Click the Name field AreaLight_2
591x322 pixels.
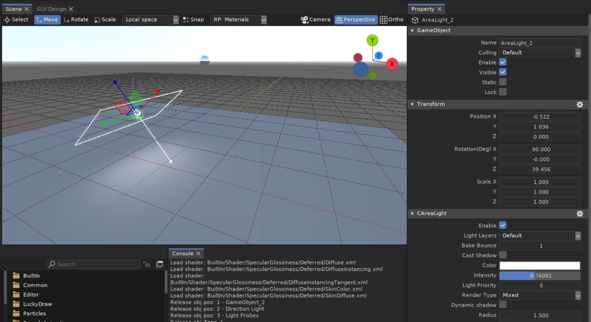pyautogui.click(x=540, y=43)
